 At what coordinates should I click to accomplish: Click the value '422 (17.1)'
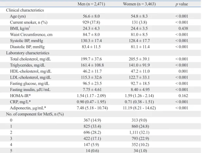pyautogui.click(x=92, y=139)
